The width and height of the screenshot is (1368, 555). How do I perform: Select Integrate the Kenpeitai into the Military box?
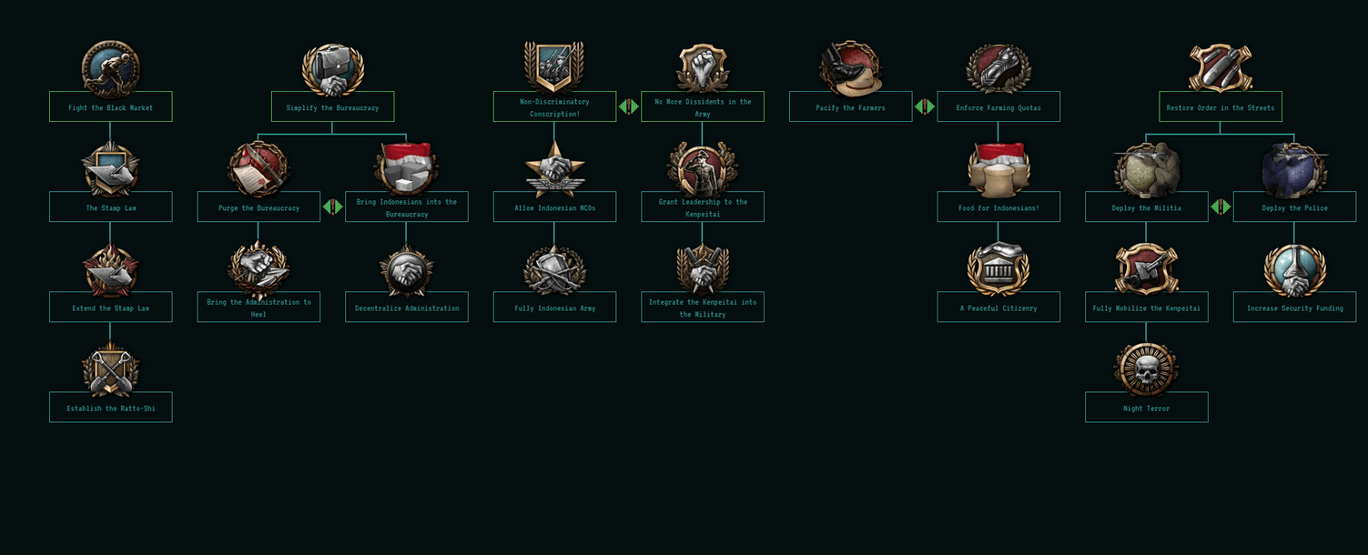tap(702, 308)
